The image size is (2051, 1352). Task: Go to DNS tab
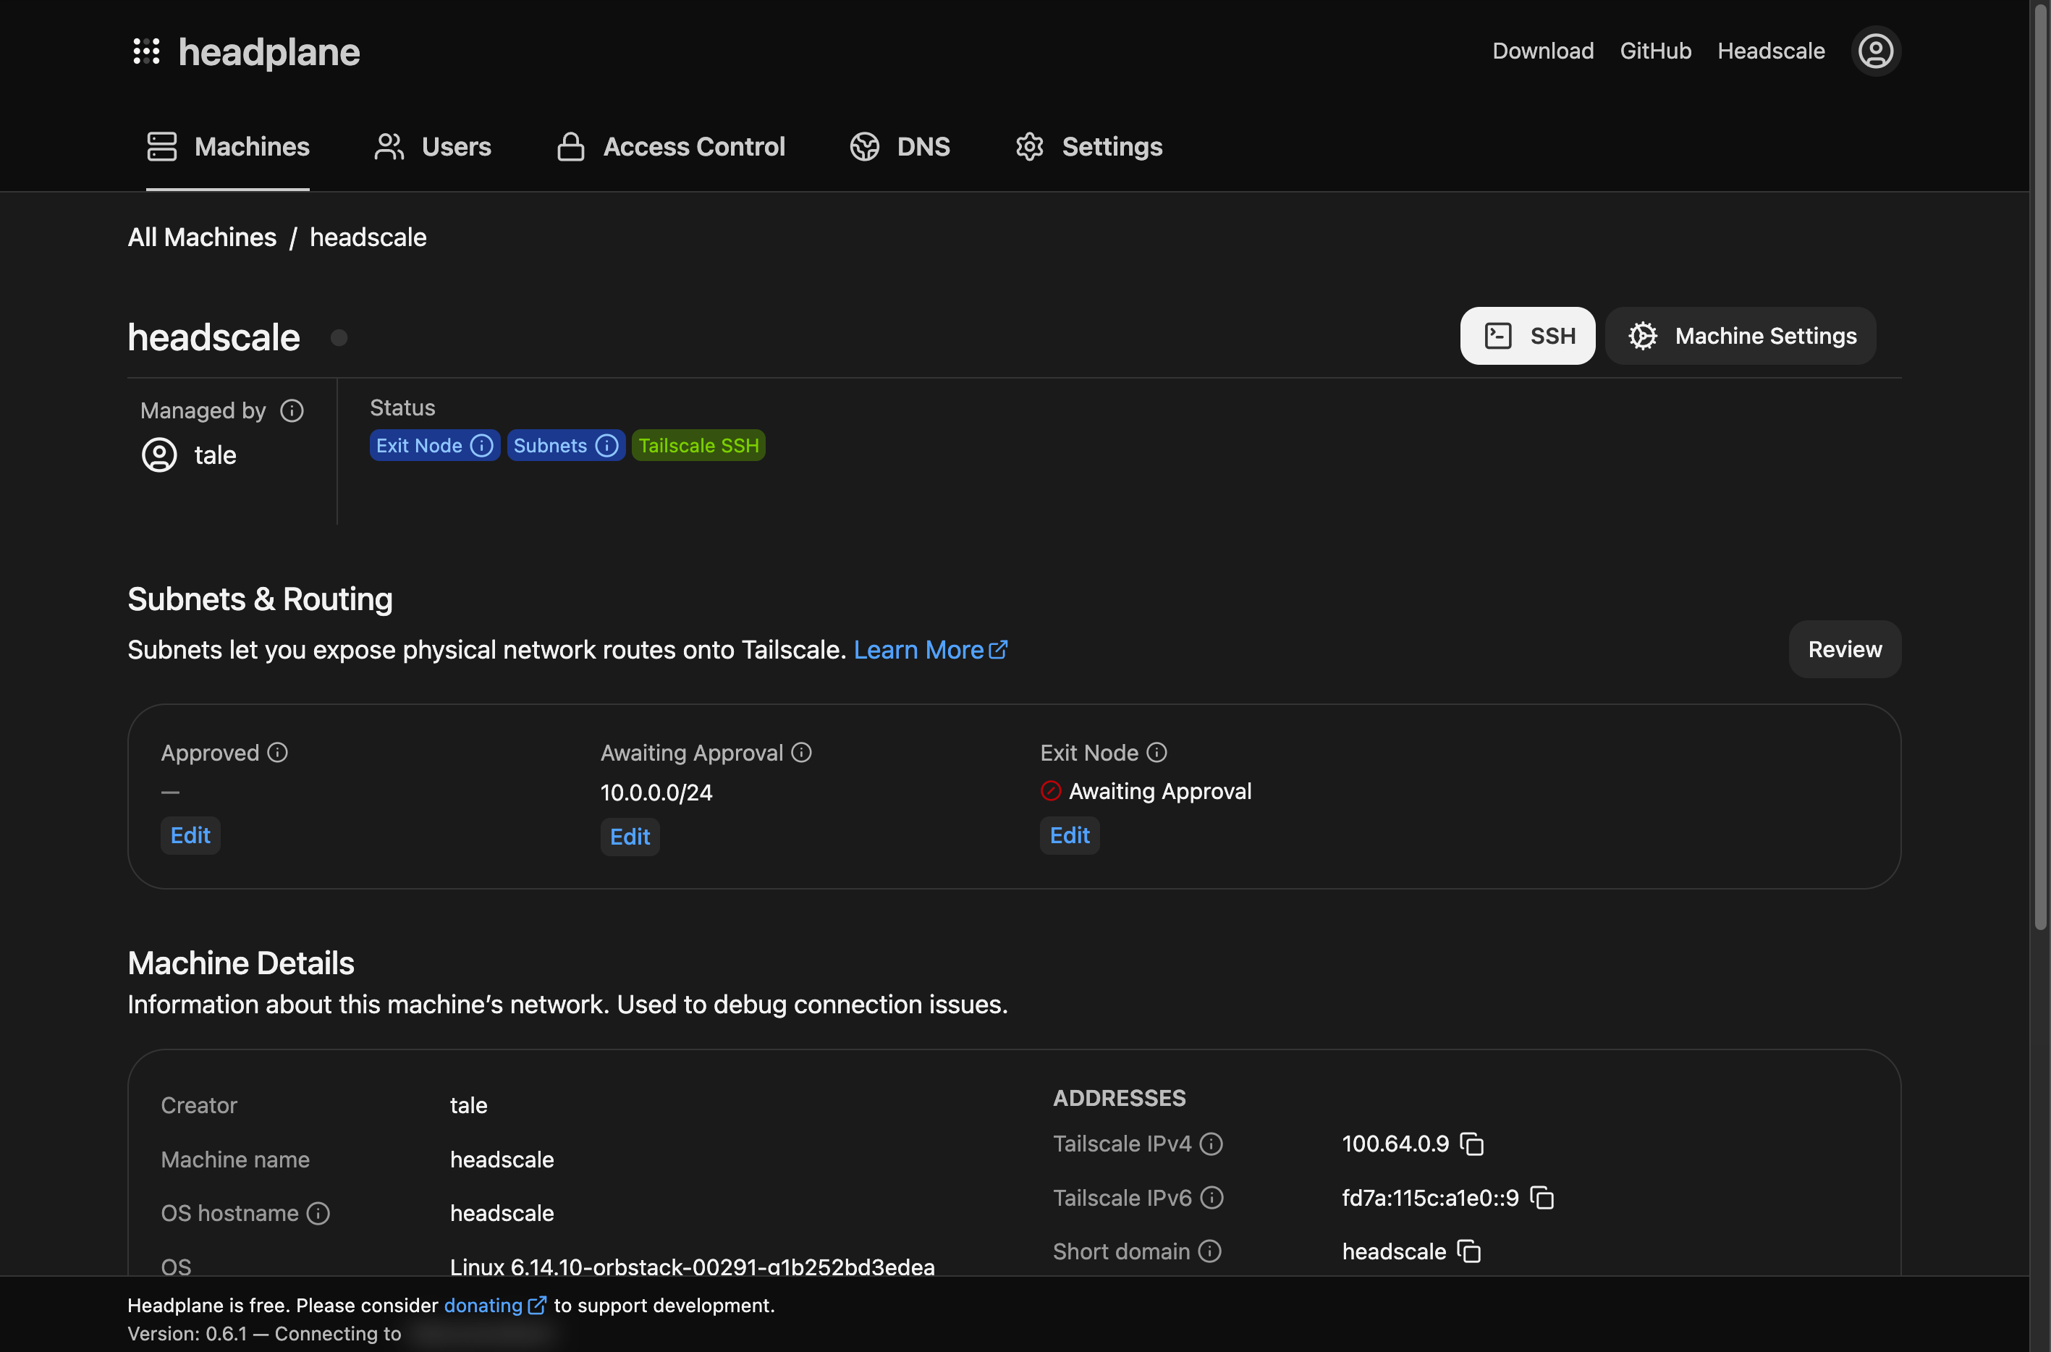pos(900,147)
